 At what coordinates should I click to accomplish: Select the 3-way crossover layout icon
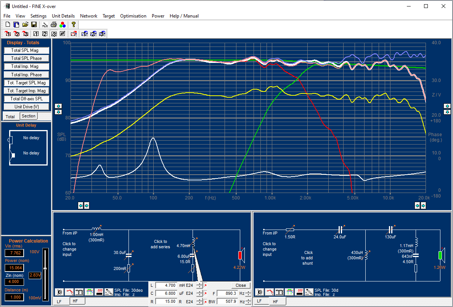click(54, 34)
